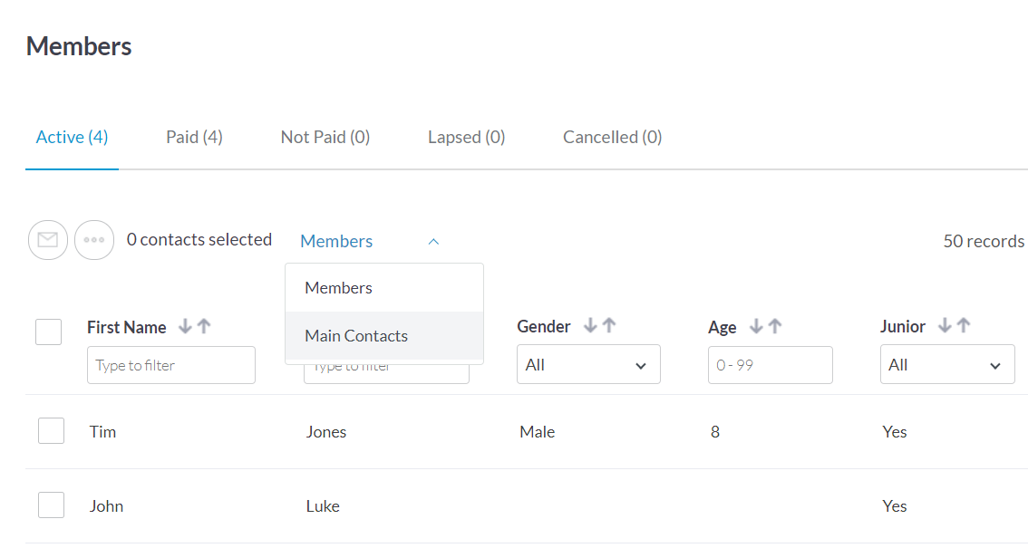Screen dimensions: 1028x548
Task: Select the checkbox for Tim Jones
Action: [x=51, y=431]
